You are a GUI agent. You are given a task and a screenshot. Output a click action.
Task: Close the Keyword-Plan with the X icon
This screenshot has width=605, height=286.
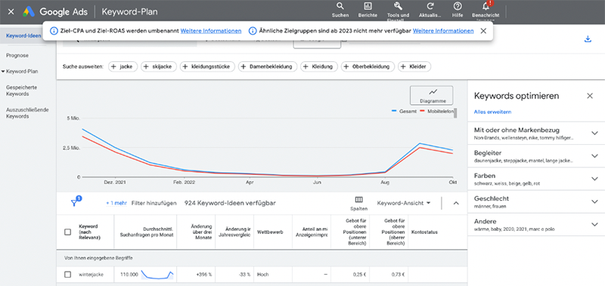(x=11, y=11)
